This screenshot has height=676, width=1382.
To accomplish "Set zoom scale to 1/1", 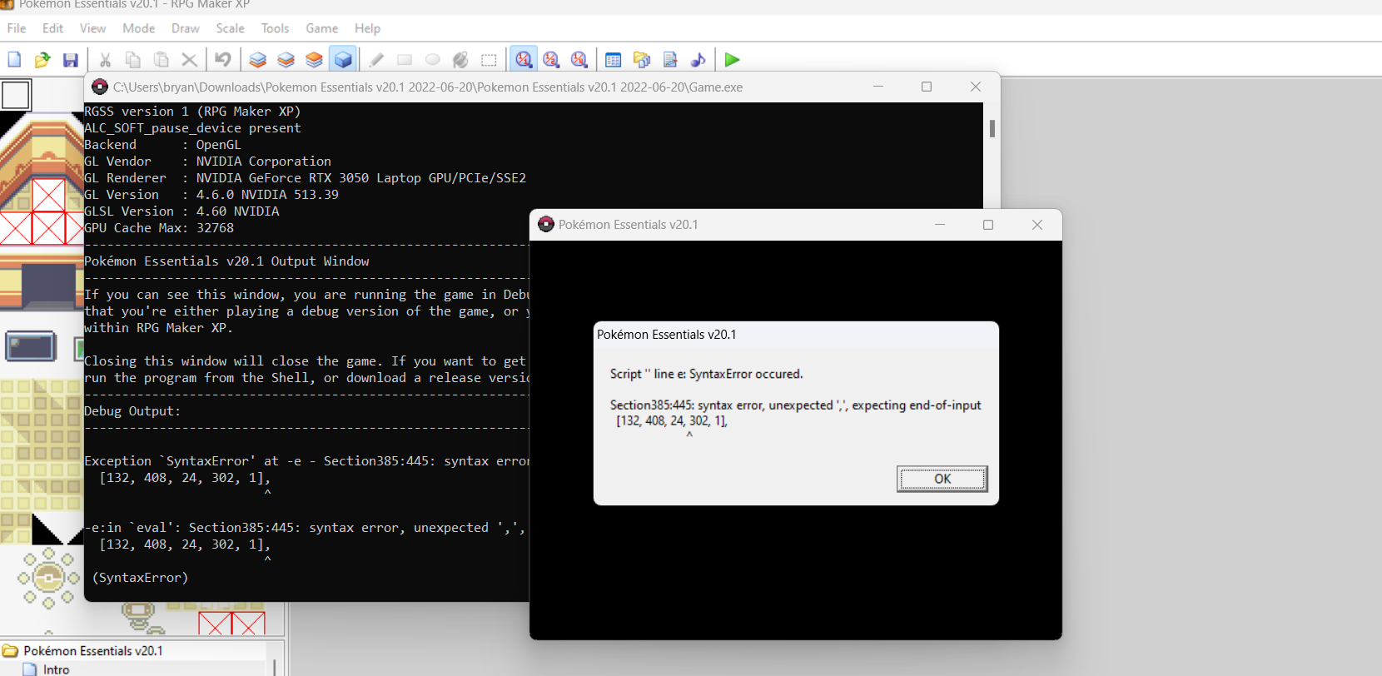I will [524, 60].
